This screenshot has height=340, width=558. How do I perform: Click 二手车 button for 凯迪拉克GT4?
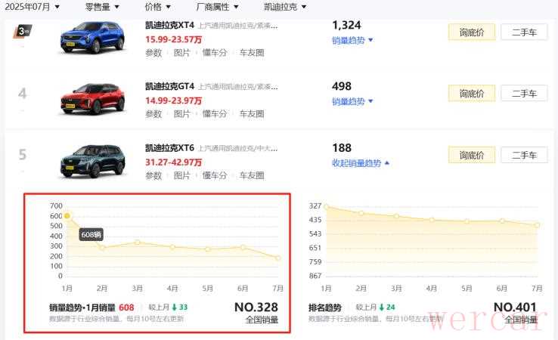[x=524, y=94]
